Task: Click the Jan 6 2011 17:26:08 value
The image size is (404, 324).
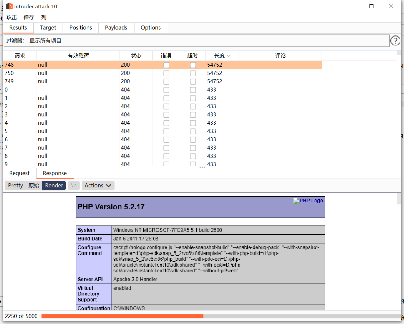Action: coord(136,239)
